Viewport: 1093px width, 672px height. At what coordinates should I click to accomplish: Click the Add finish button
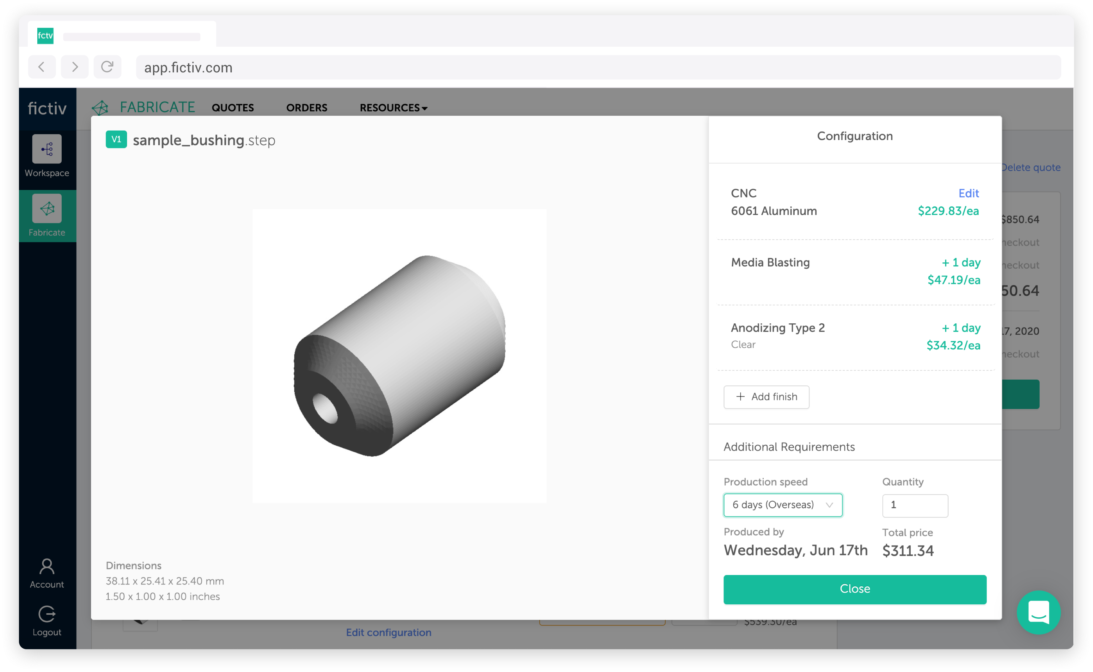point(766,396)
